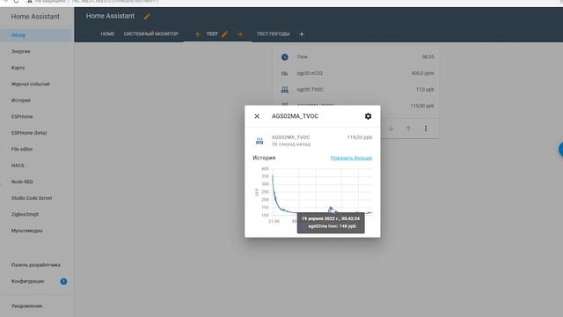Screen dimensions: 563x317
Task: Edit the Home Assistant dashboard title
Action: tap(147, 17)
